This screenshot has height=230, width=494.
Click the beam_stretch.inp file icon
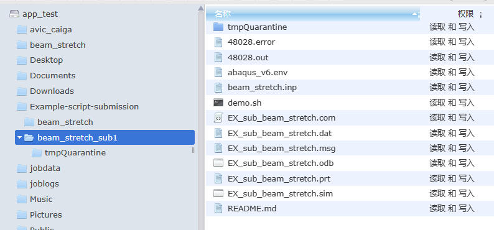218,87
